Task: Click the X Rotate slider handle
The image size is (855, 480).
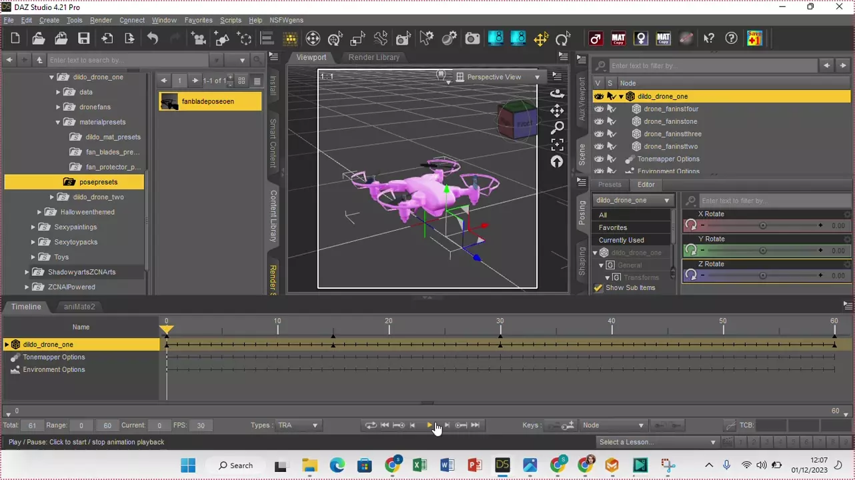Action: pos(763,226)
